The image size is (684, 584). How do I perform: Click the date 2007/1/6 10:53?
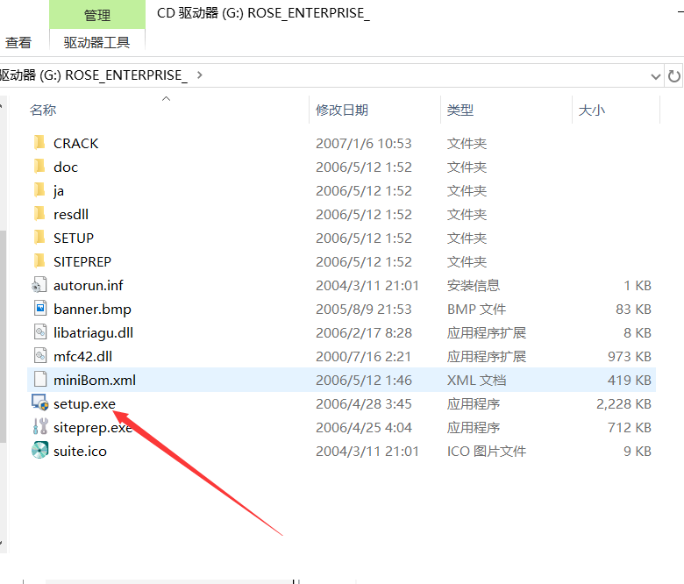[364, 144]
